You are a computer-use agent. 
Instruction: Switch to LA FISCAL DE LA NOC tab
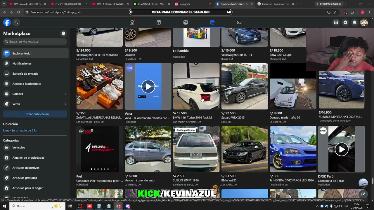(x=110, y=4)
